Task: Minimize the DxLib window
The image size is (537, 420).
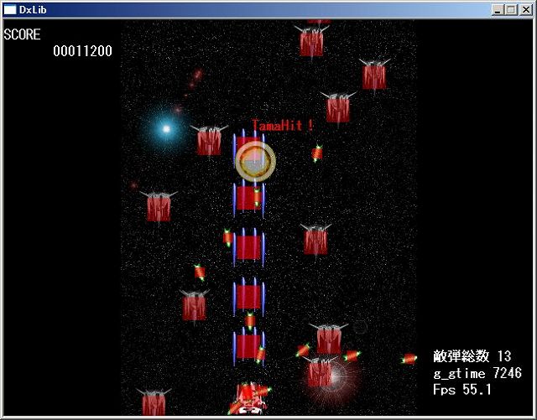Action: (x=498, y=10)
